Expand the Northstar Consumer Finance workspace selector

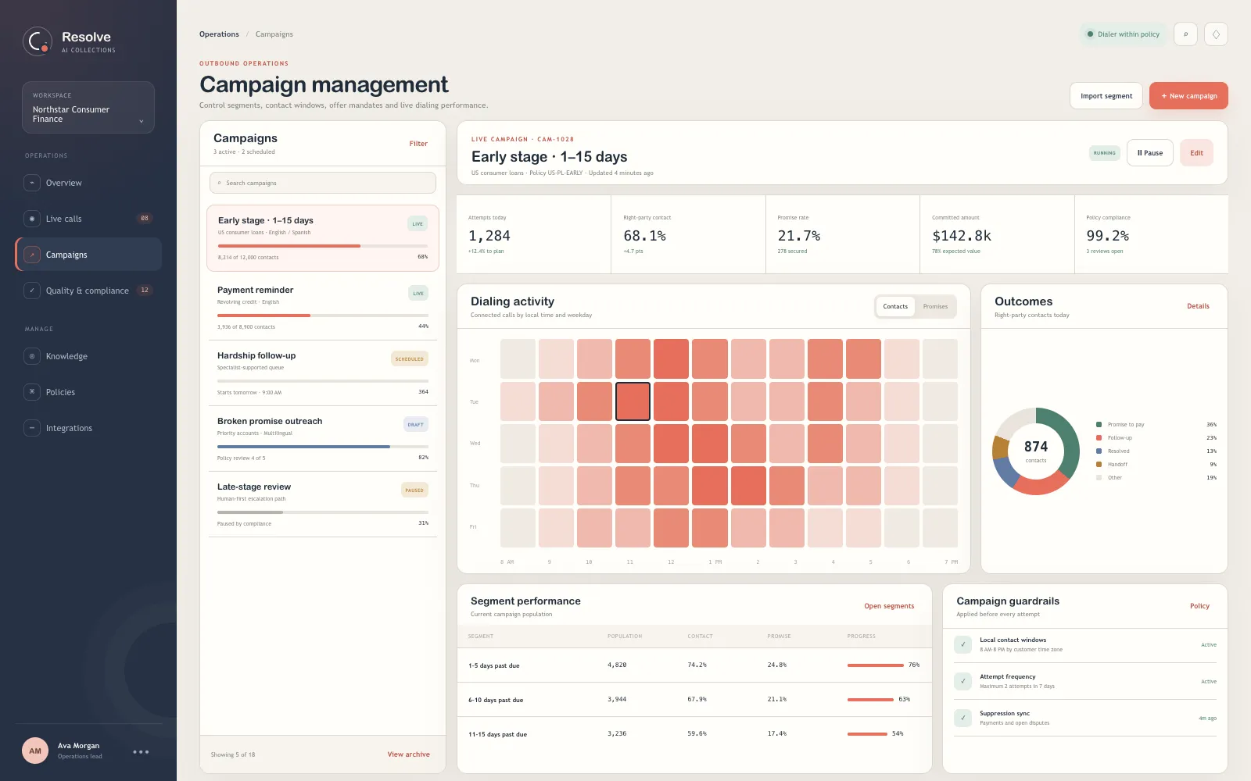click(88, 108)
